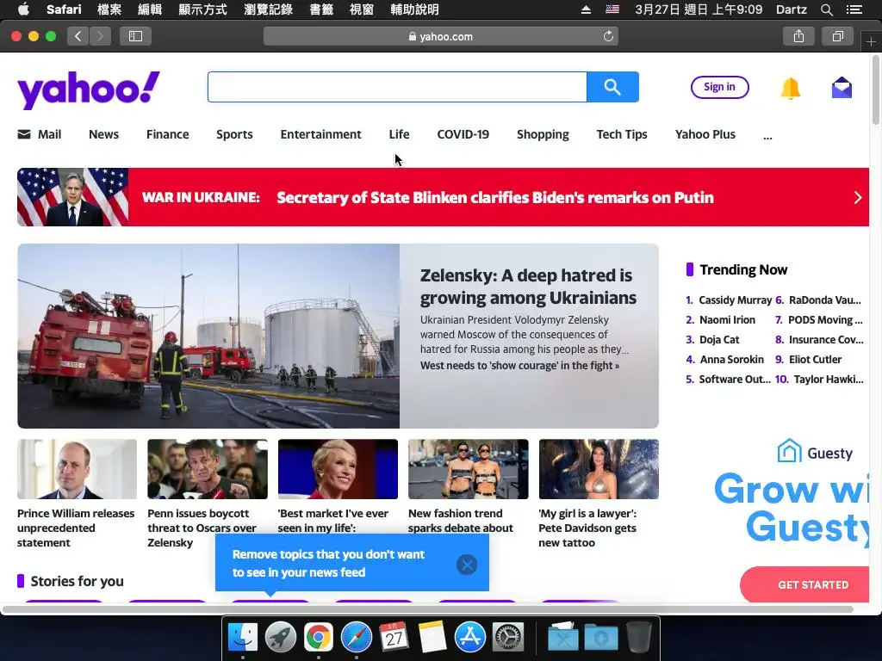Image resolution: width=882 pixels, height=661 pixels.
Task: Open Finder from the Dock
Action: click(x=242, y=638)
